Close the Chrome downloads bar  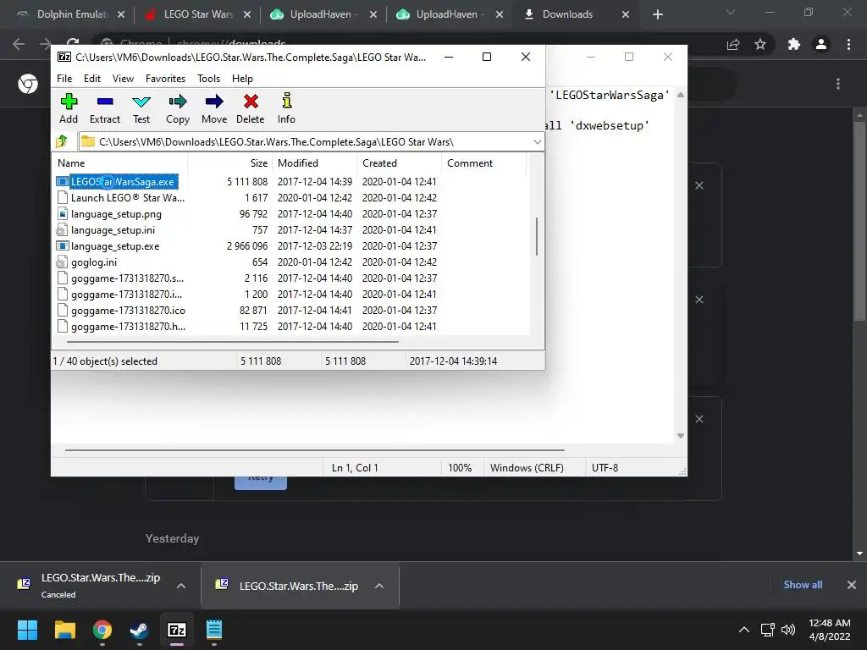(x=852, y=585)
